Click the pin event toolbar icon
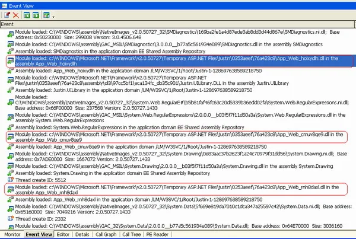This screenshot has width=356, height=239. click(x=7, y=15)
